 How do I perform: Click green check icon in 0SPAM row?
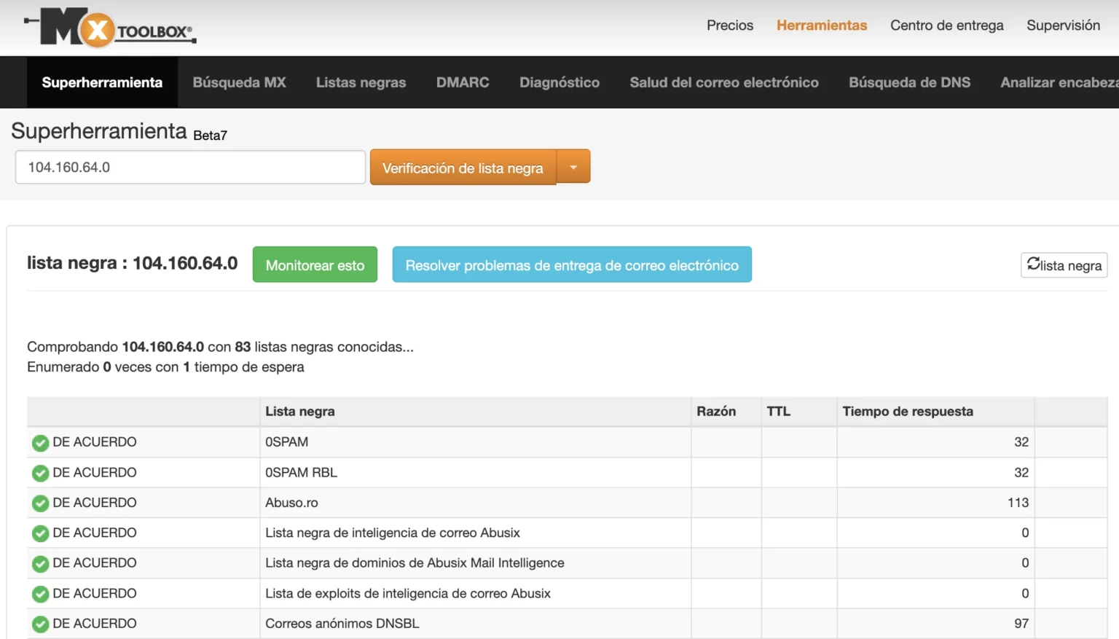tap(41, 443)
